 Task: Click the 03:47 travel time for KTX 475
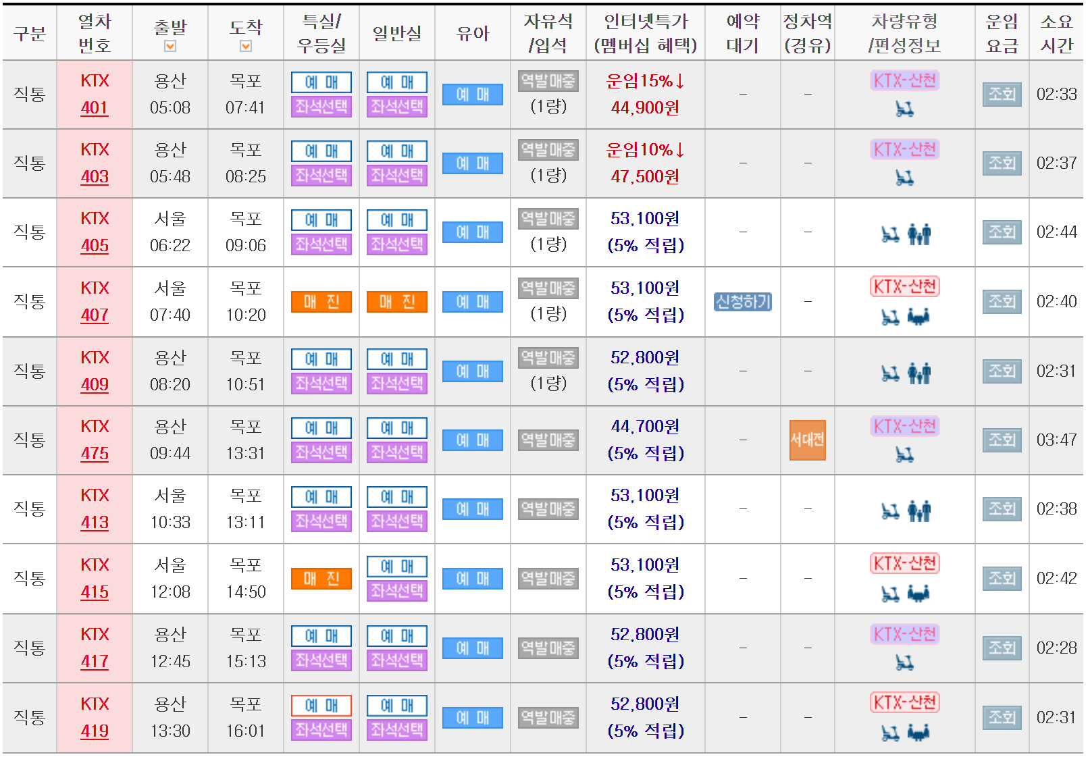(x=1057, y=440)
